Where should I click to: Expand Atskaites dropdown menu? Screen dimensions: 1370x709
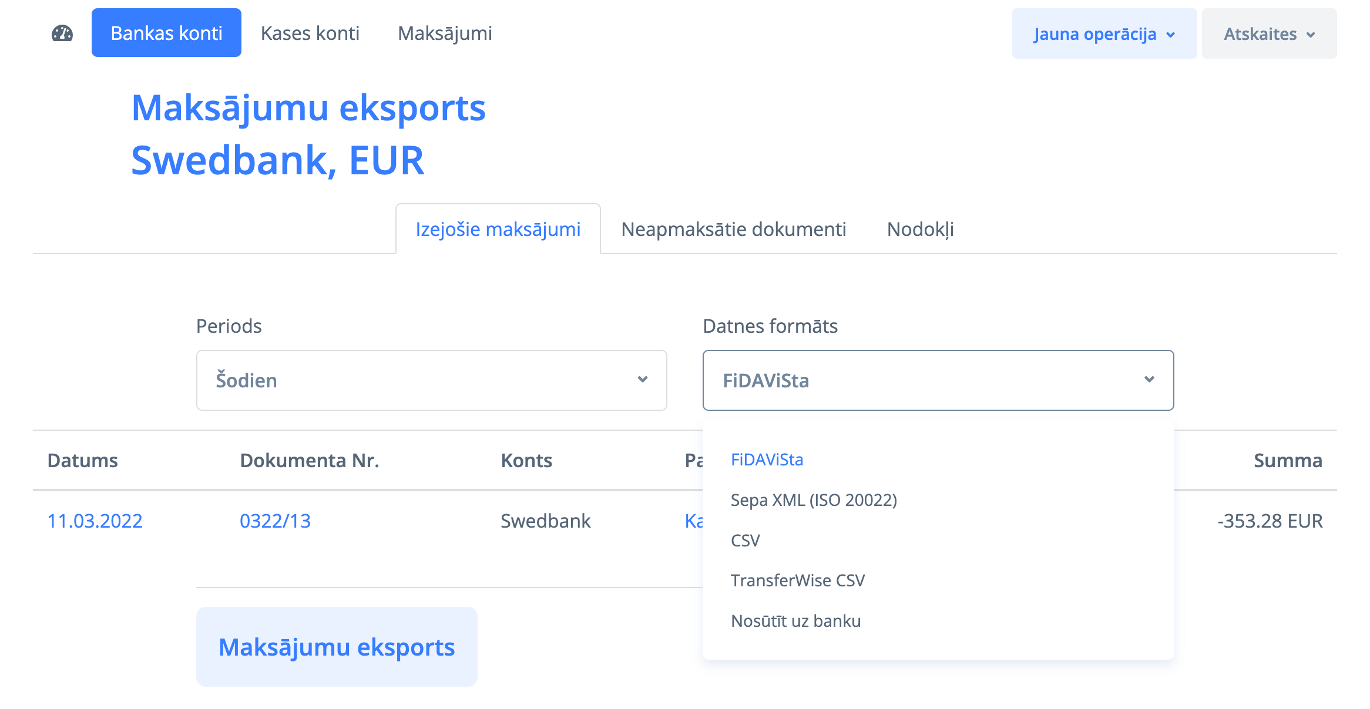tap(1269, 34)
